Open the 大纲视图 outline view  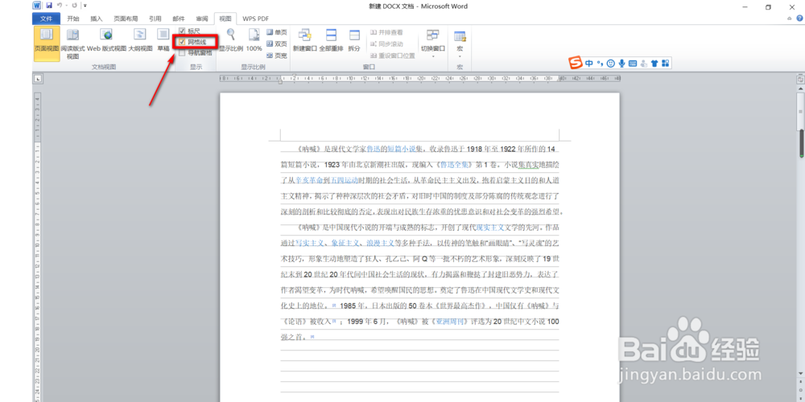point(139,40)
